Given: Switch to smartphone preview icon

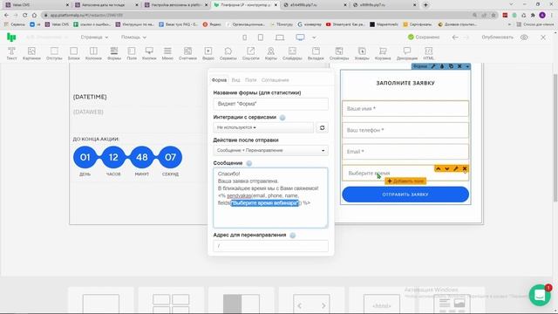Looking at the screenshot, I should pyautogui.click(x=244, y=38).
